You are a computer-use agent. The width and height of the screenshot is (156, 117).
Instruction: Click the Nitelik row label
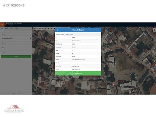pyautogui.click(x=57, y=60)
